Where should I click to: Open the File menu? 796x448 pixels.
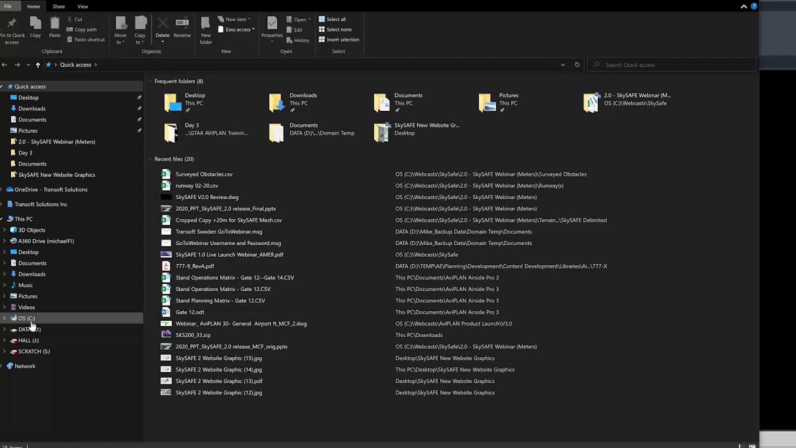8,6
